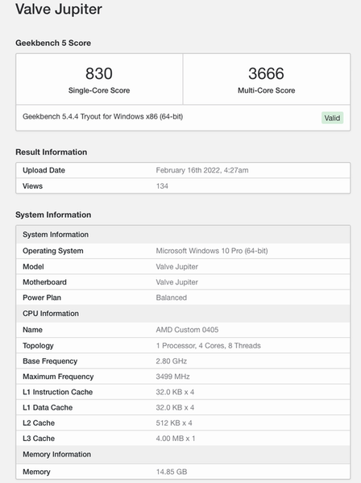Click the Single-Core Score label
Viewport: 361px width, 483px height.
pos(99,90)
